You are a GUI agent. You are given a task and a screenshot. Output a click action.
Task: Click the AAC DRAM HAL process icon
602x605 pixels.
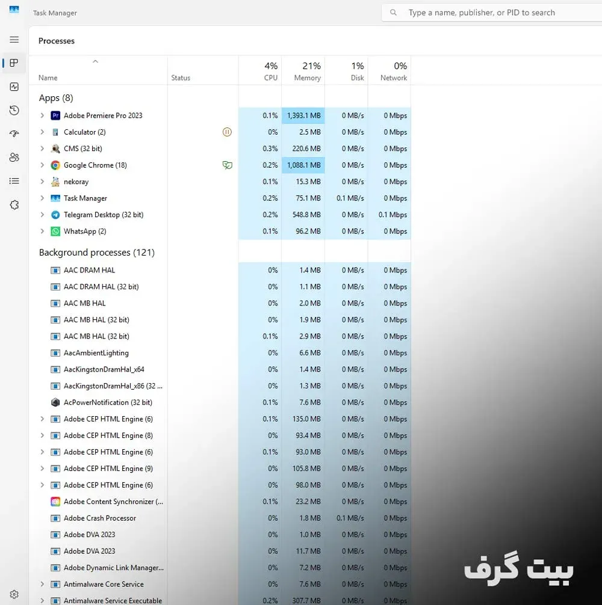tap(55, 270)
